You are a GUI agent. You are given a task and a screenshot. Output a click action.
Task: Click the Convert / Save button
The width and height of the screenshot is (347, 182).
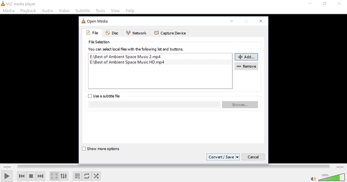click(221, 157)
